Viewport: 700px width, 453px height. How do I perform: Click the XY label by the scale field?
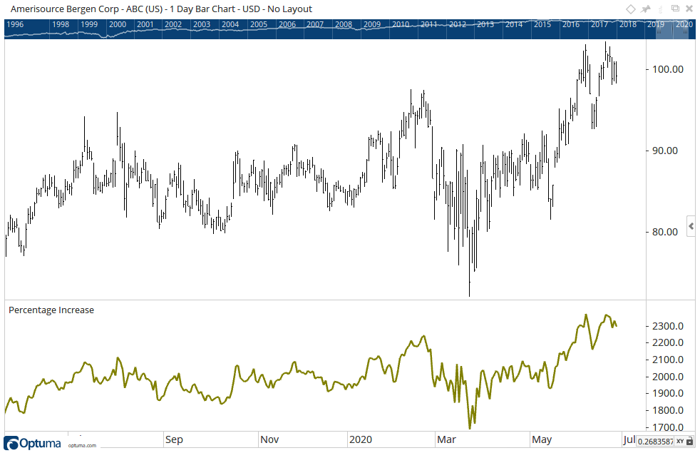pos(680,442)
